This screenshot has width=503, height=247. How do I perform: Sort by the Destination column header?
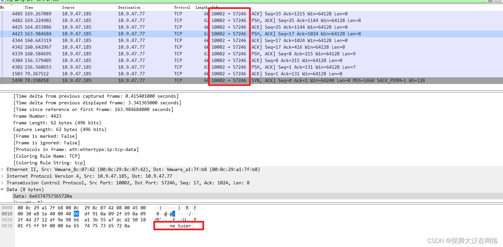(144, 7)
